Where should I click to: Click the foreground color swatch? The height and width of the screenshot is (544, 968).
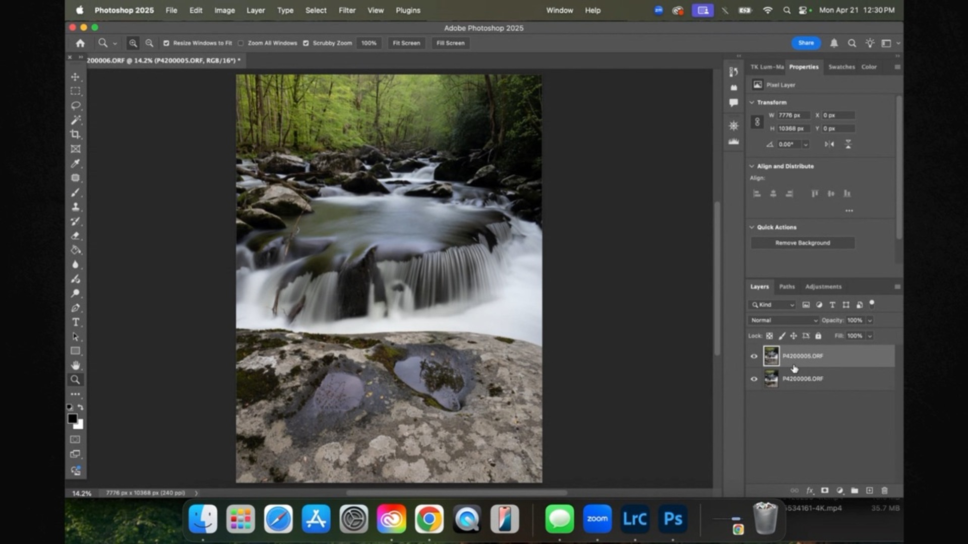click(73, 419)
